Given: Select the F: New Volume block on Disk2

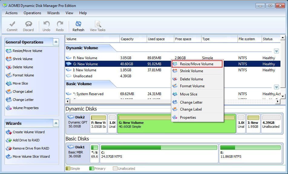Looking at the screenshot, I should [x=98, y=124].
